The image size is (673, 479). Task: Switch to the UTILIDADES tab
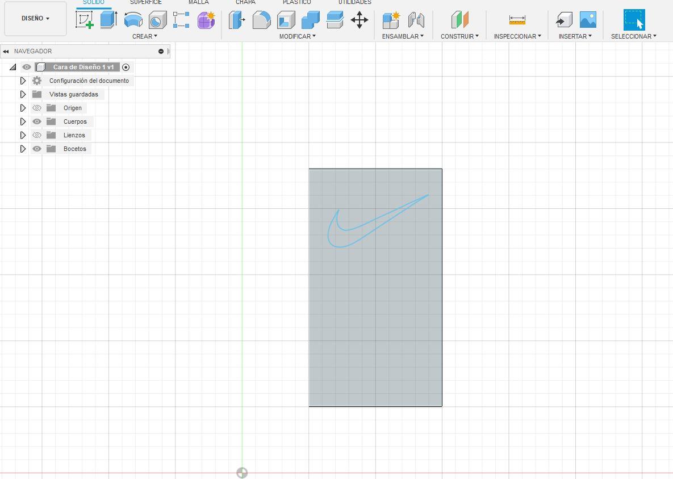point(355,3)
